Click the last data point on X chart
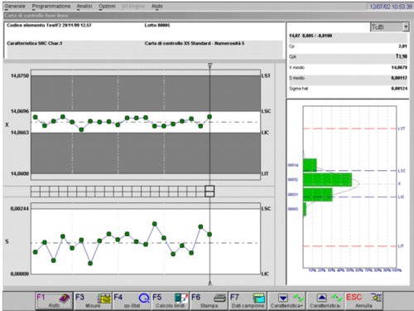Screen dimensions: 414x311 pyautogui.click(x=209, y=117)
